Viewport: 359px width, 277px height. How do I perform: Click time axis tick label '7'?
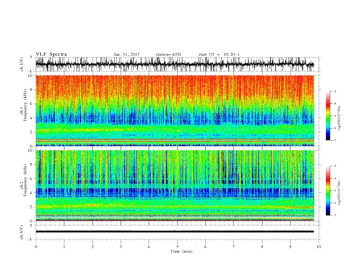(234, 247)
